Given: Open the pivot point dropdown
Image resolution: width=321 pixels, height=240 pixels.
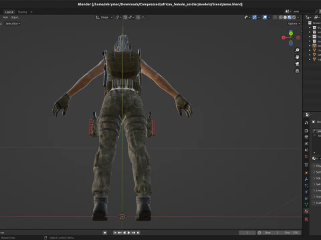Looking at the screenshot, I should click(x=118, y=17).
